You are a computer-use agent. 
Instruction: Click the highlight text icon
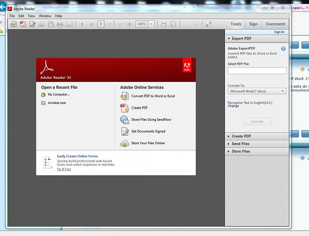(195, 24)
